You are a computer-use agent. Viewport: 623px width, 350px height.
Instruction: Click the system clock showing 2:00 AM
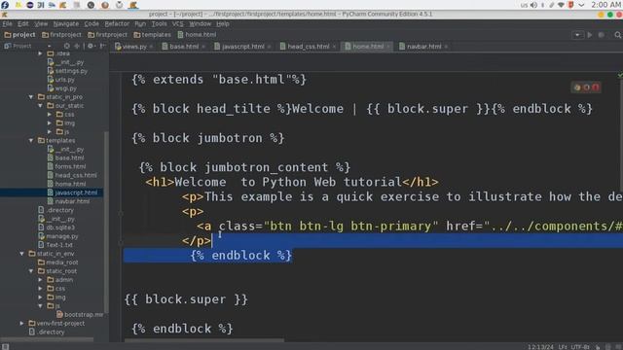606,5
